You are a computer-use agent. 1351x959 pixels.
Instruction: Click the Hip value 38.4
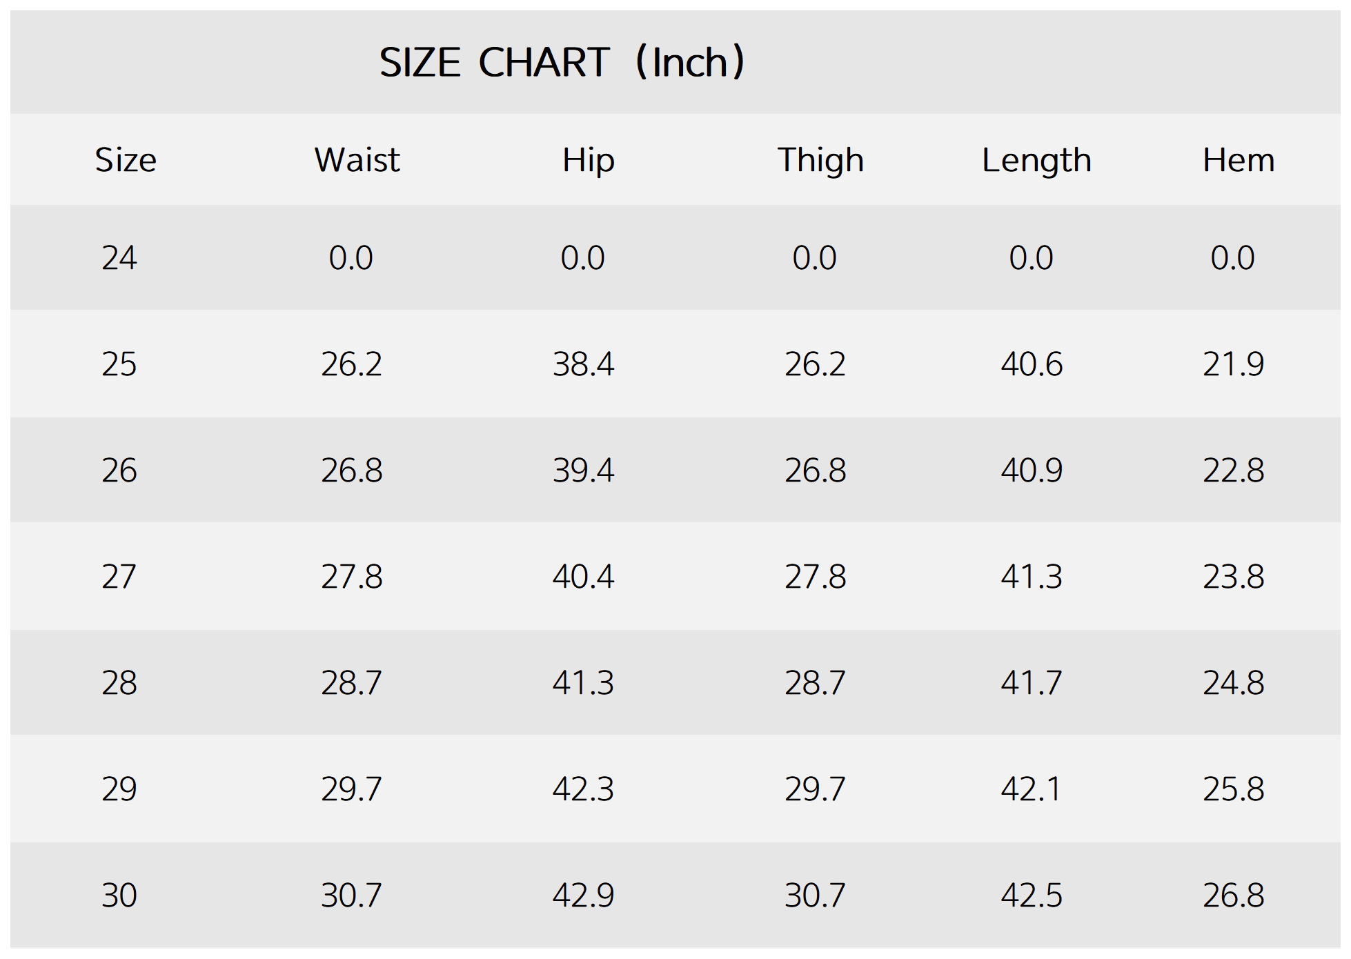click(583, 364)
